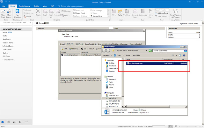This screenshot has height=128, width=204.
Task: Open the OneNote ribbon icon
Action: (x=127, y=12)
